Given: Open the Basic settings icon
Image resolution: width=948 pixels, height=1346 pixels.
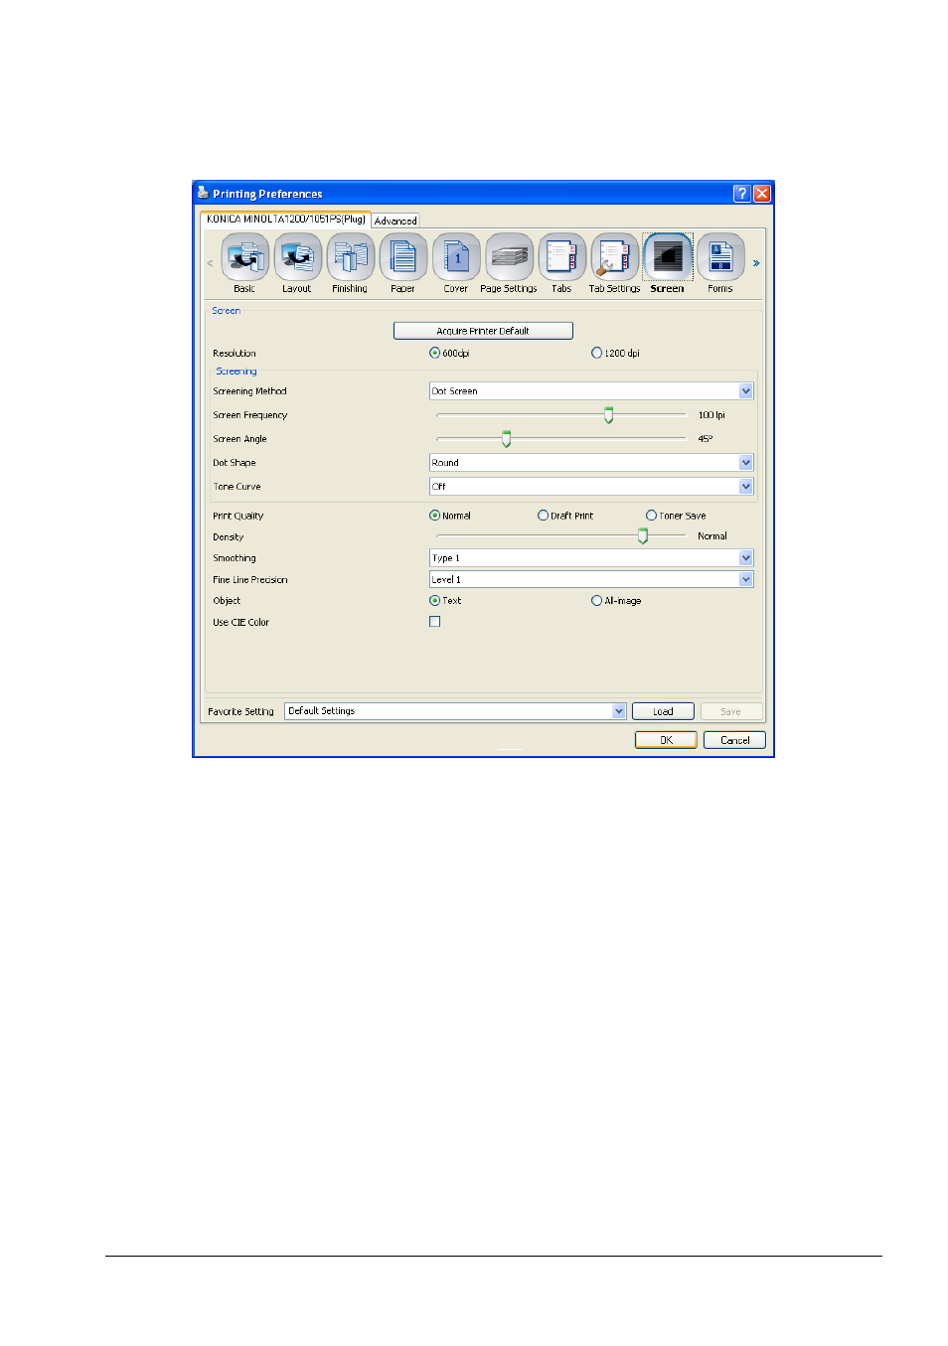Looking at the screenshot, I should click(244, 257).
